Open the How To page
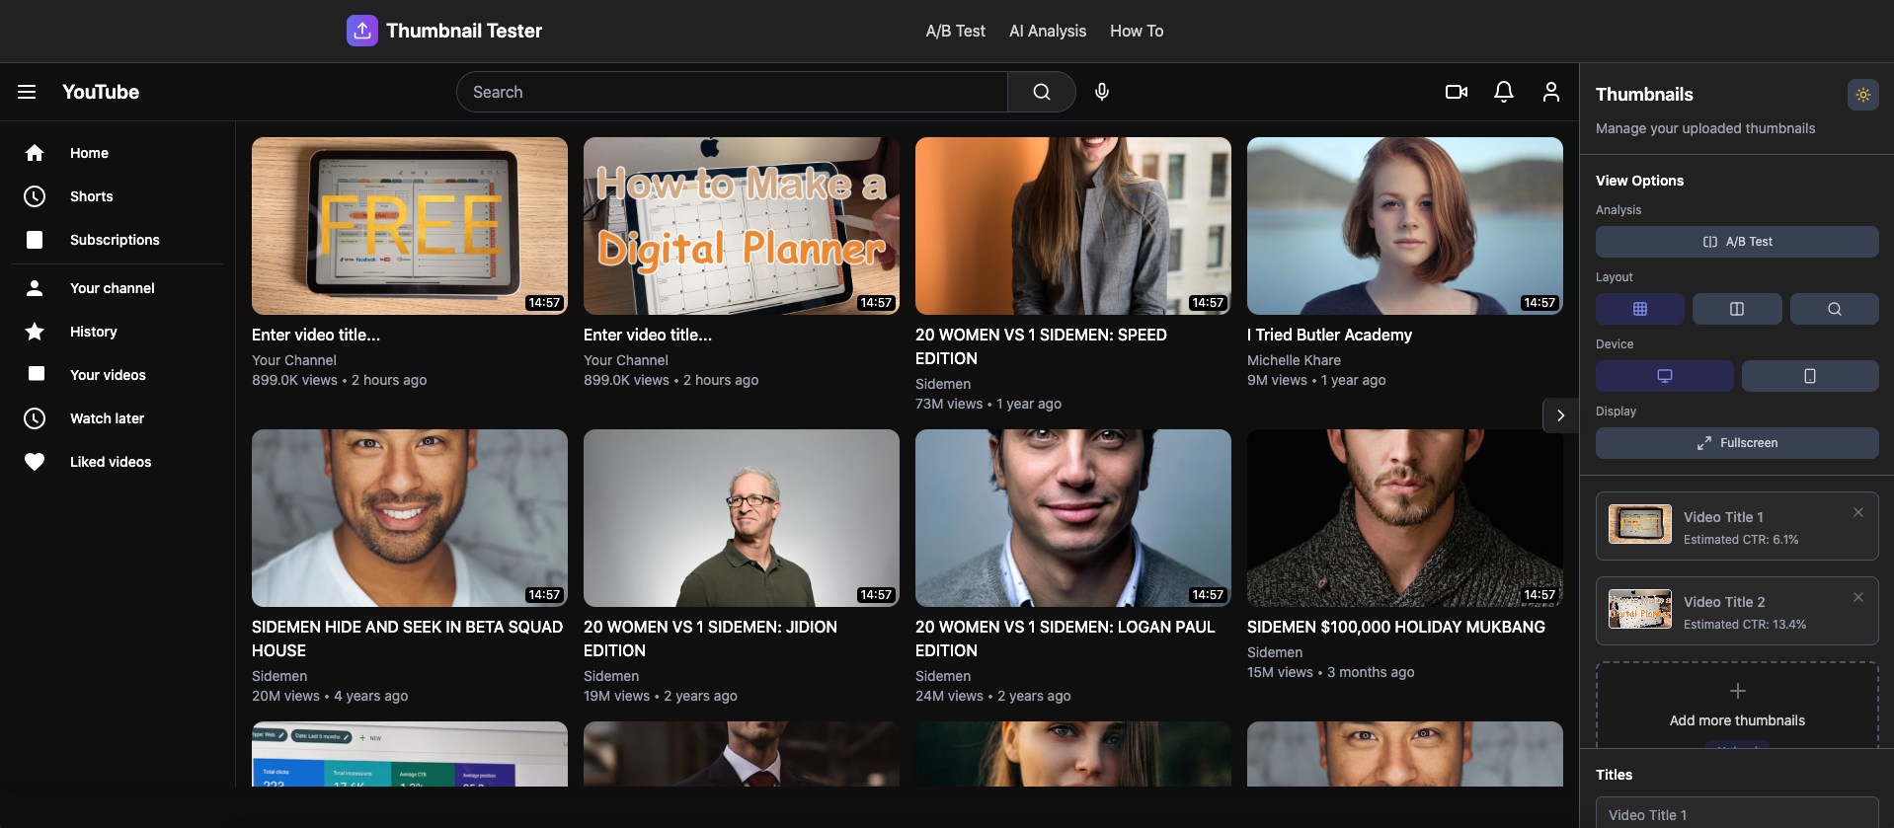 click(1136, 31)
